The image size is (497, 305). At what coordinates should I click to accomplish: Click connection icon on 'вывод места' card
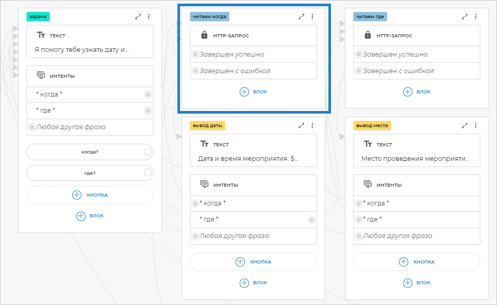[x=464, y=126]
